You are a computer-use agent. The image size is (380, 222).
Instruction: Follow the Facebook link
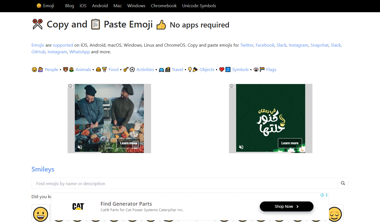265,45
